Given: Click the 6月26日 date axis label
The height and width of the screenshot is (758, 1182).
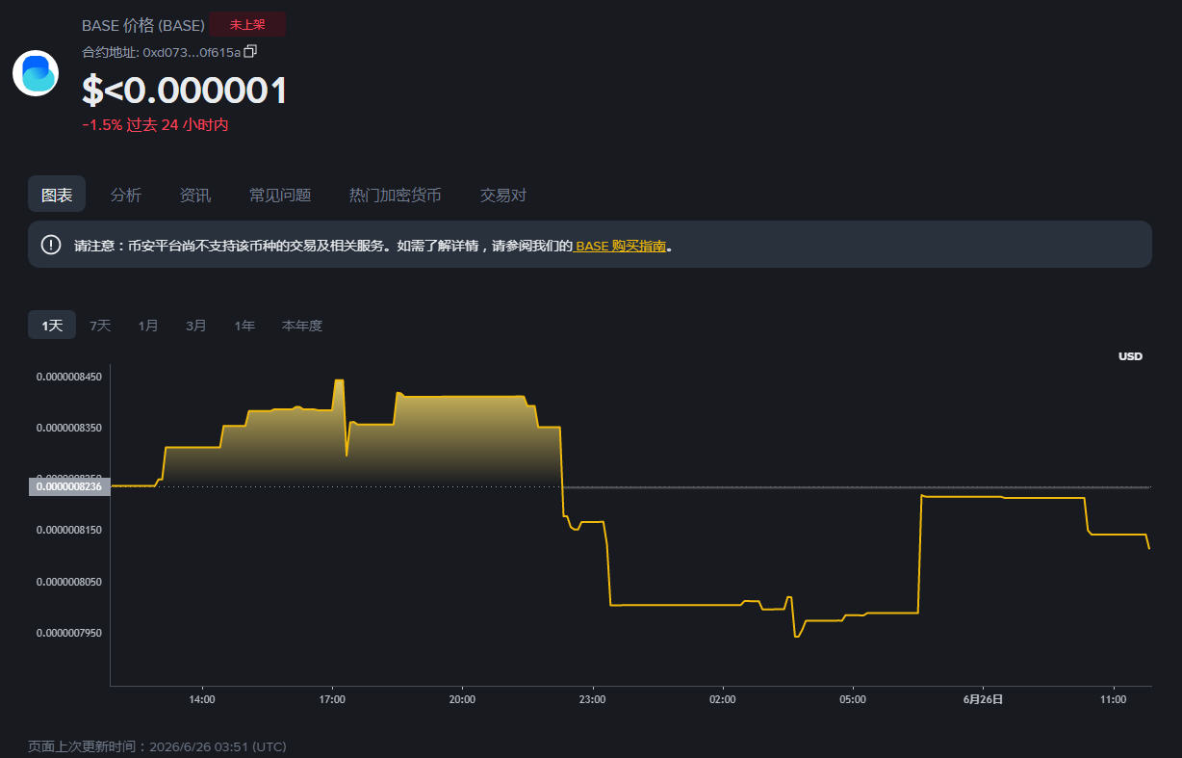Looking at the screenshot, I should [983, 699].
